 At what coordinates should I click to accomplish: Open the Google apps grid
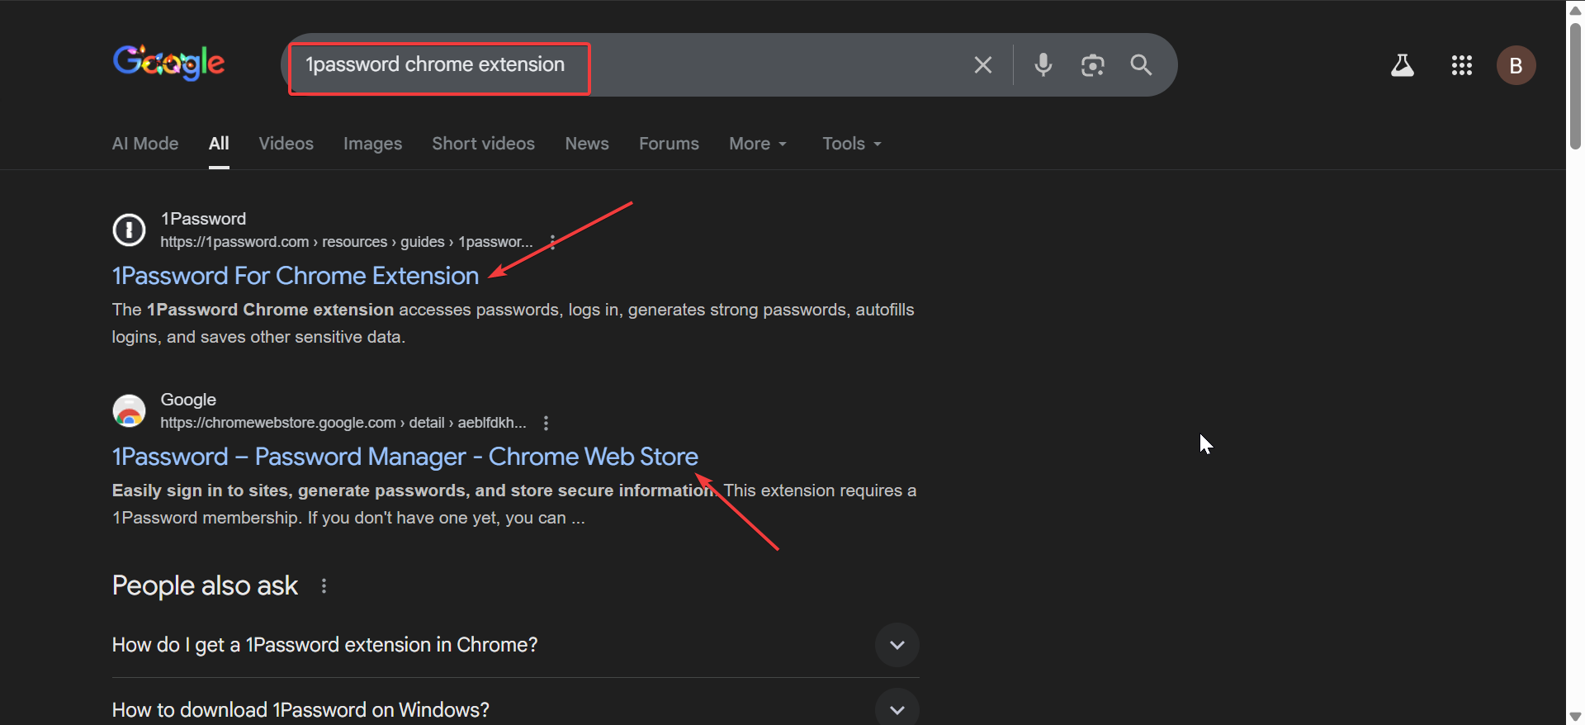coord(1461,65)
